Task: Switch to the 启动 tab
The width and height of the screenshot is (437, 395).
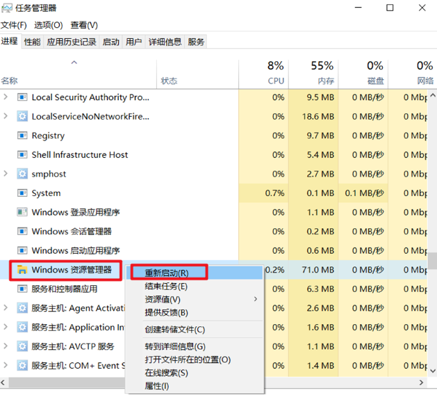Action: tap(111, 42)
